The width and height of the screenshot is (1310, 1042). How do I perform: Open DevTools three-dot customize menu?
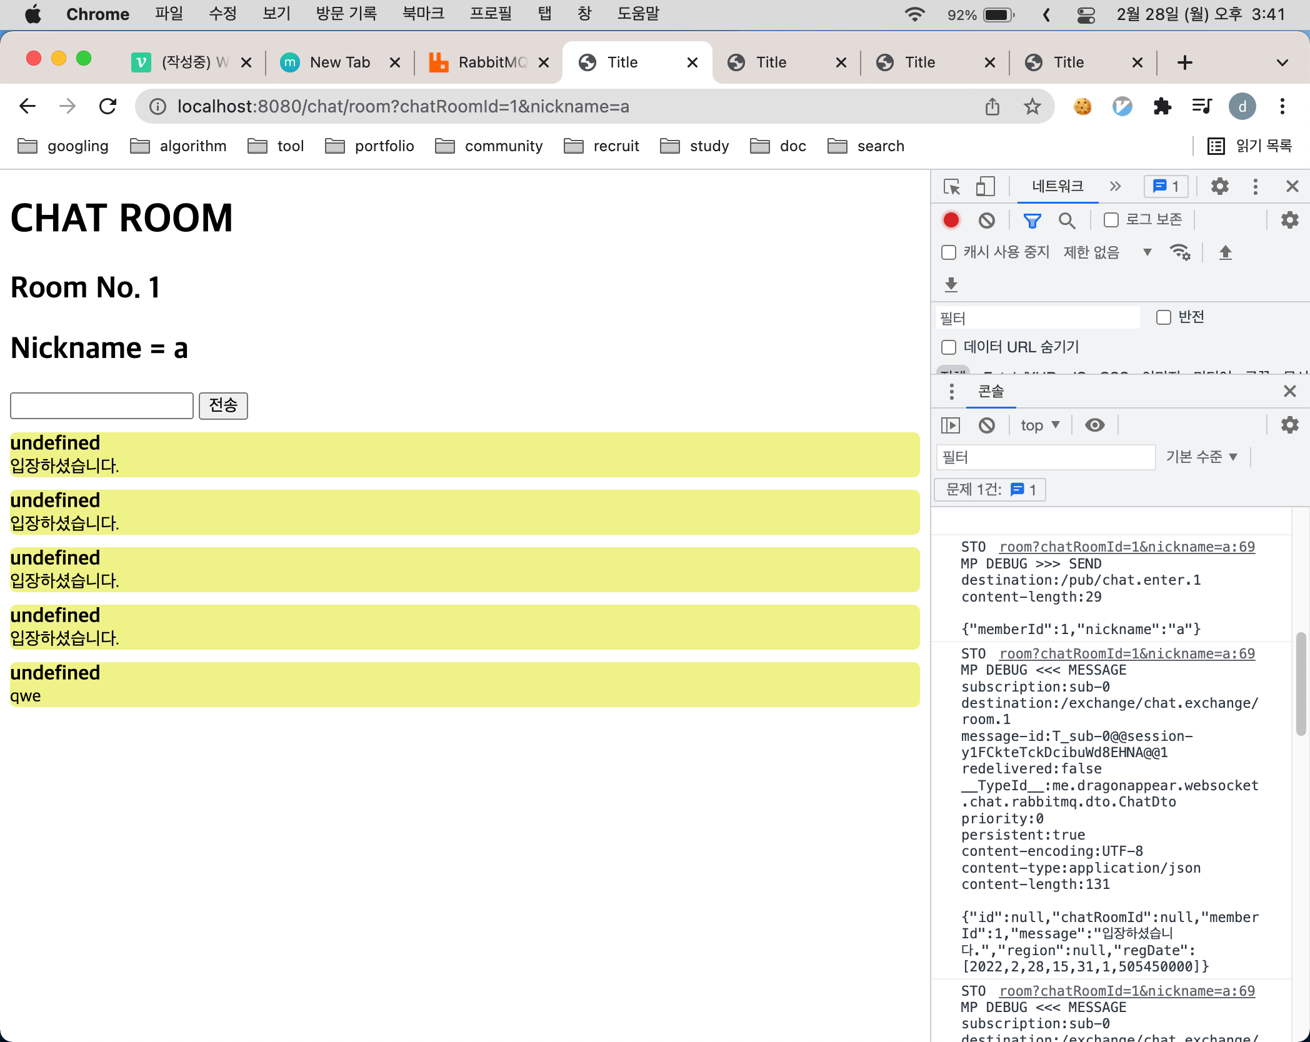1256,186
